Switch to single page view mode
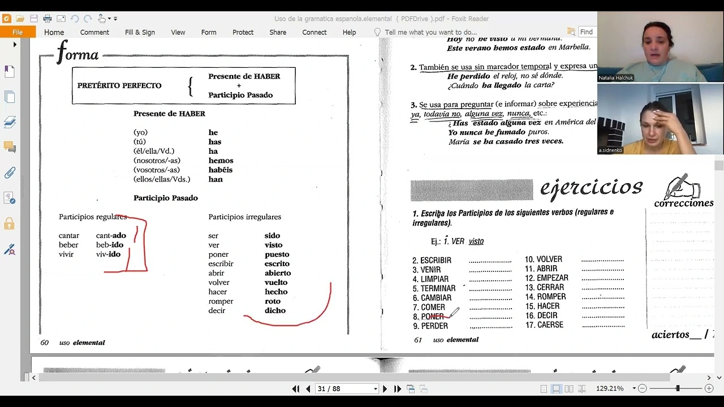The width and height of the screenshot is (724, 407). pos(544,389)
